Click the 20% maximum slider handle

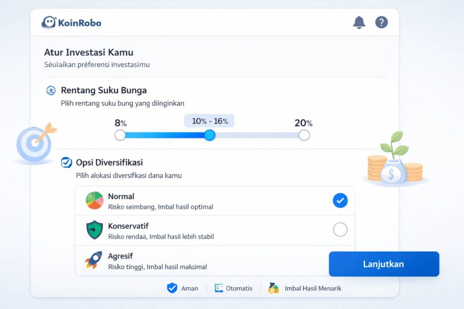[304, 135]
